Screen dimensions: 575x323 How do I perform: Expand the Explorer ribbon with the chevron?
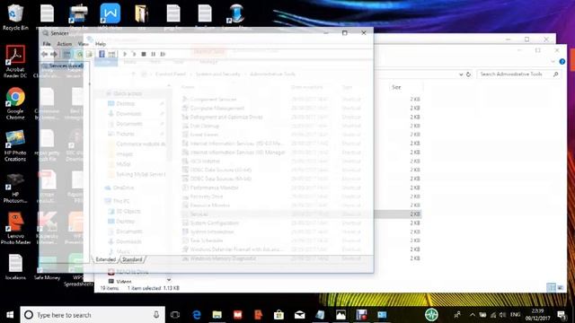tap(553, 62)
